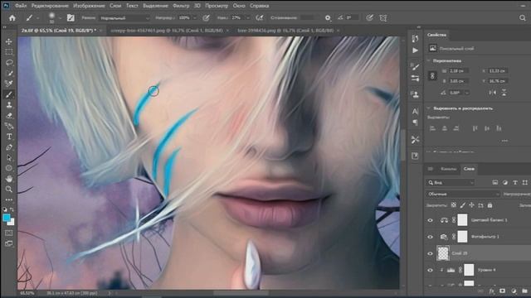Click the Edit Toolbar three dots button
The image size is (531, 298).
[x=9, y=199]
